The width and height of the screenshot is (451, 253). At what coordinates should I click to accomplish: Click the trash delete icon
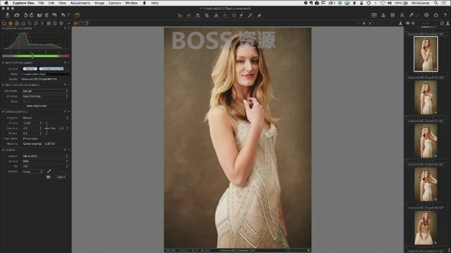click(46, 15)
